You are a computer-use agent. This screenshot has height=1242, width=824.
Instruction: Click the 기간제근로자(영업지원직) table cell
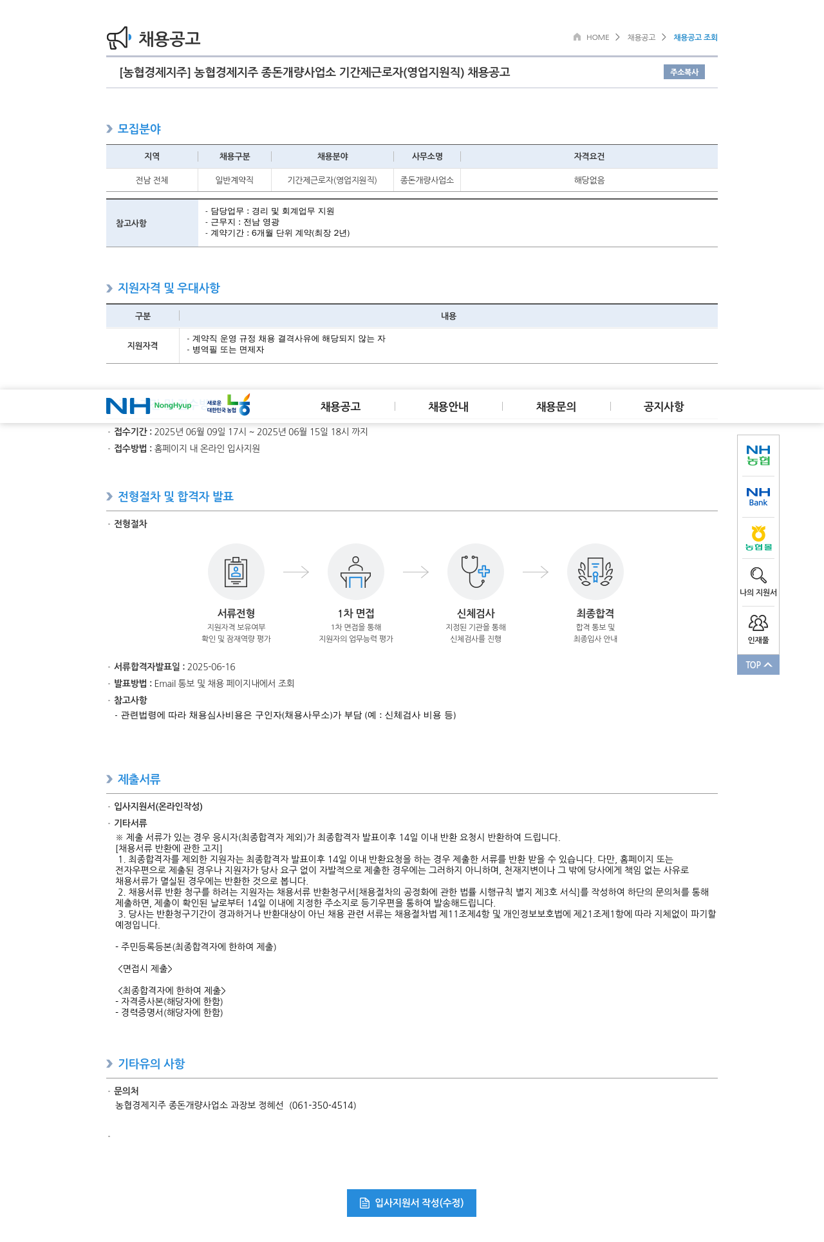click(332, 180)
